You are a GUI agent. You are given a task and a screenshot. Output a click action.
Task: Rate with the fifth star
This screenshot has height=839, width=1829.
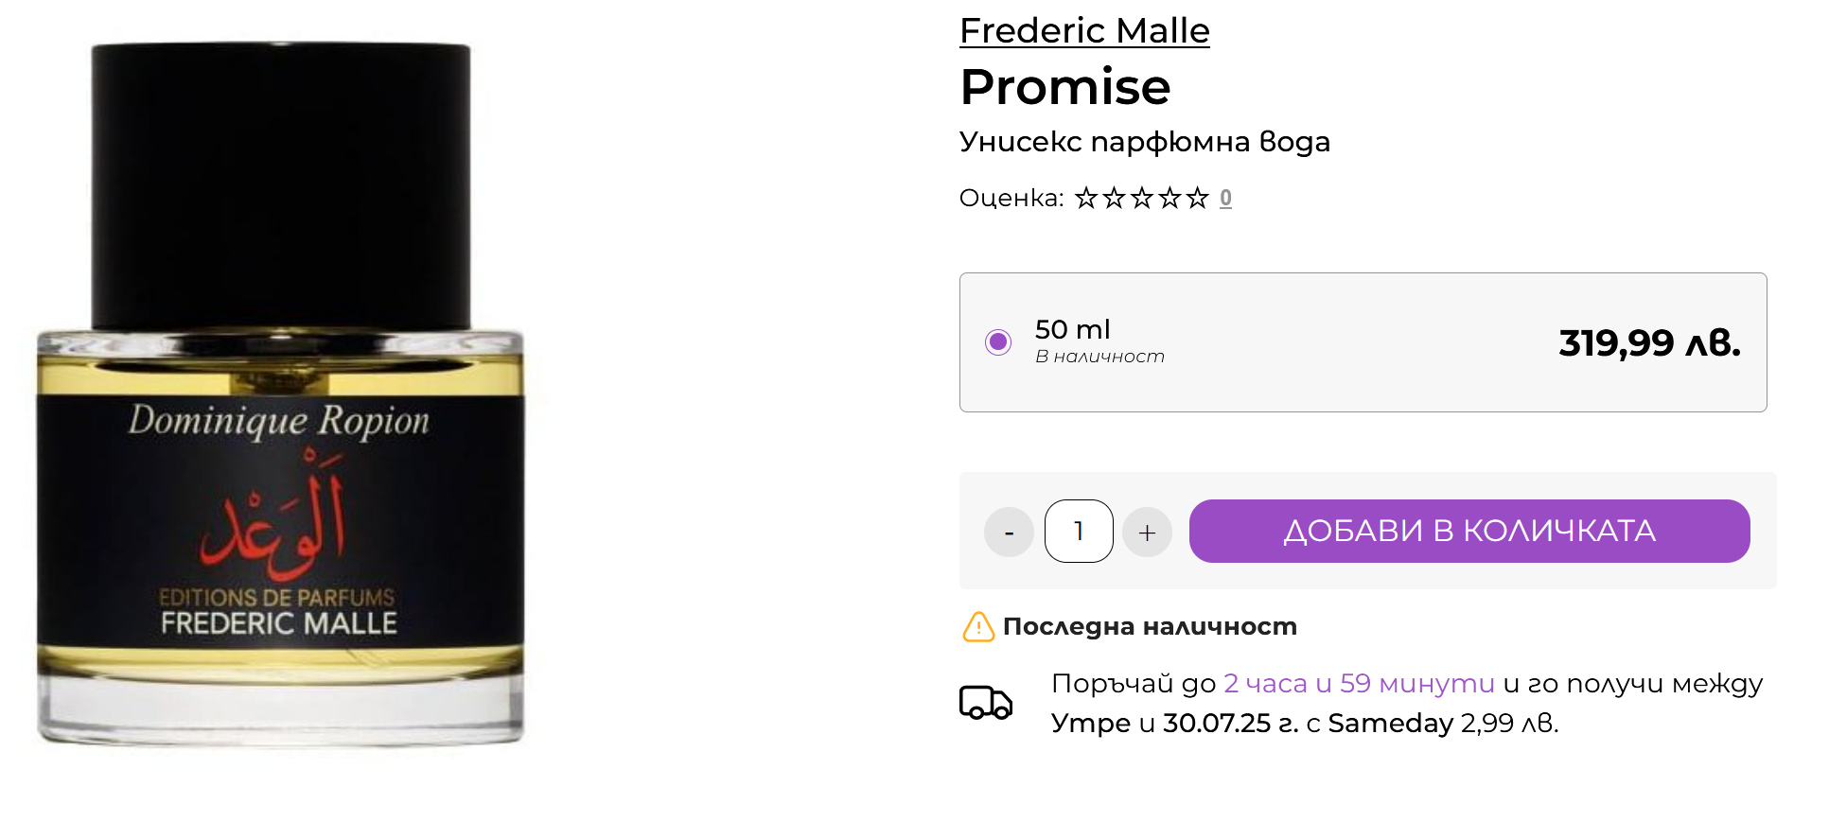[1198, 198]
